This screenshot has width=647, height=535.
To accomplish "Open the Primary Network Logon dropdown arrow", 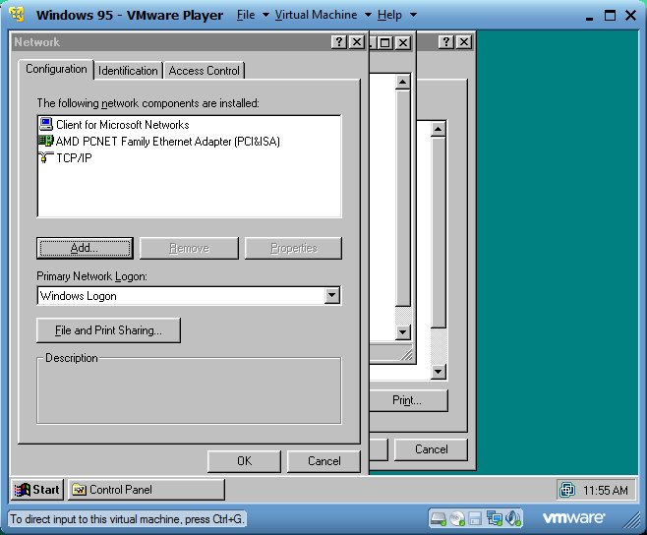I will coord(331,296).
